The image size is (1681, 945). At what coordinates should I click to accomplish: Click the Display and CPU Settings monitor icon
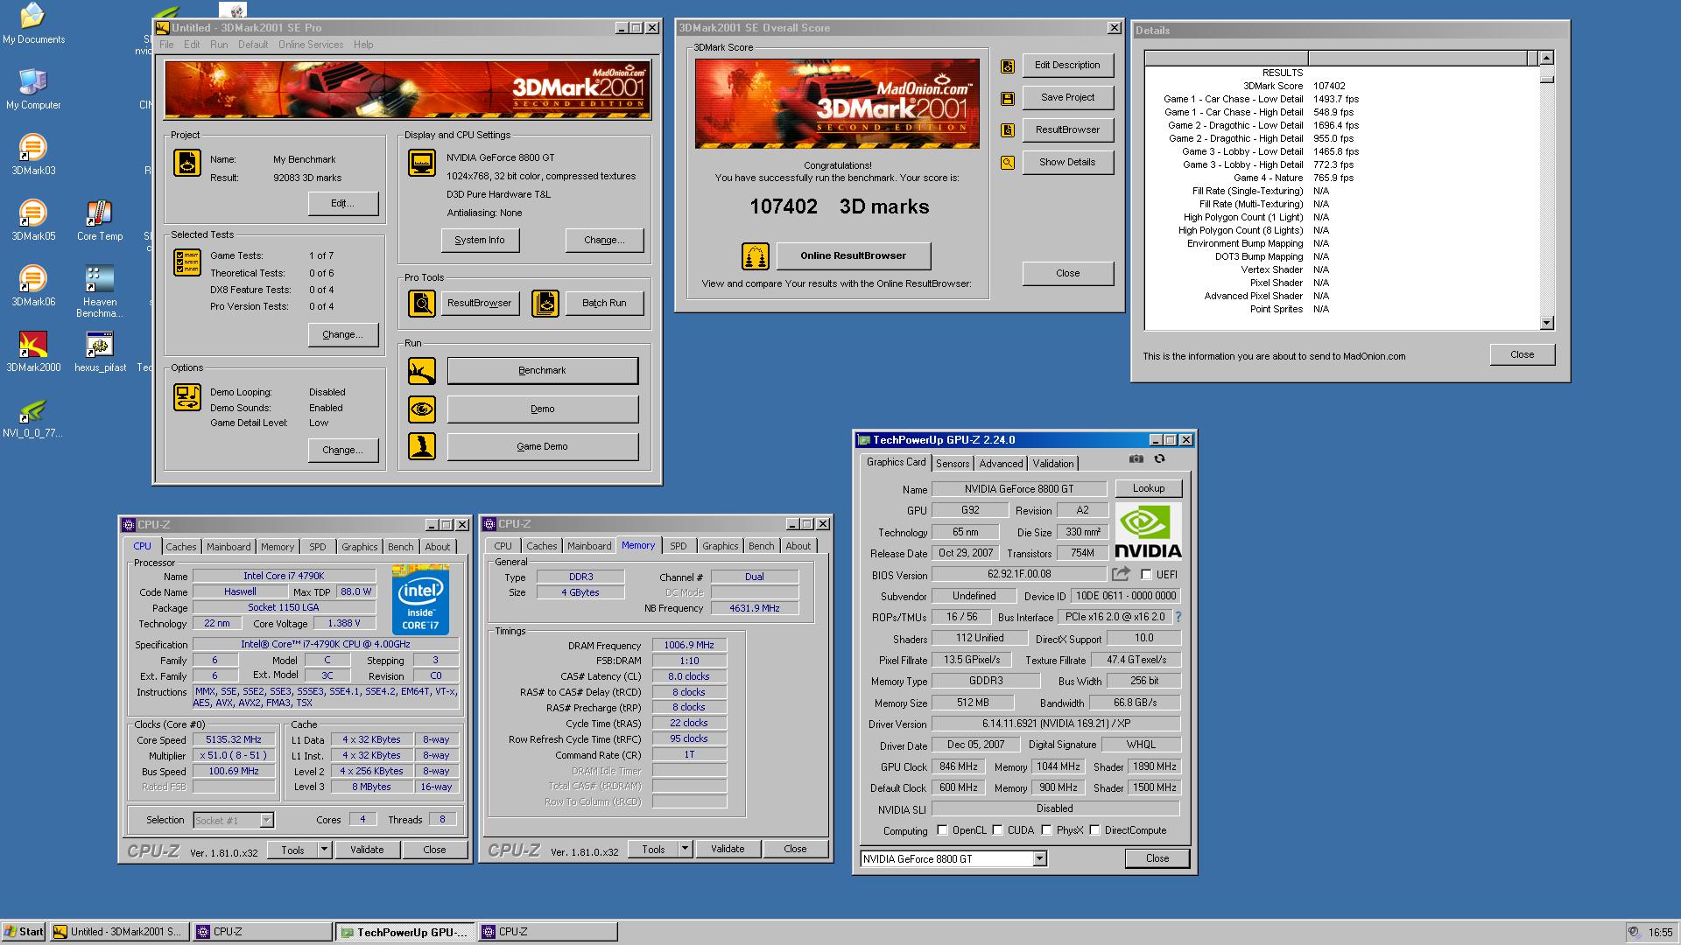click(x=422, y=163)
